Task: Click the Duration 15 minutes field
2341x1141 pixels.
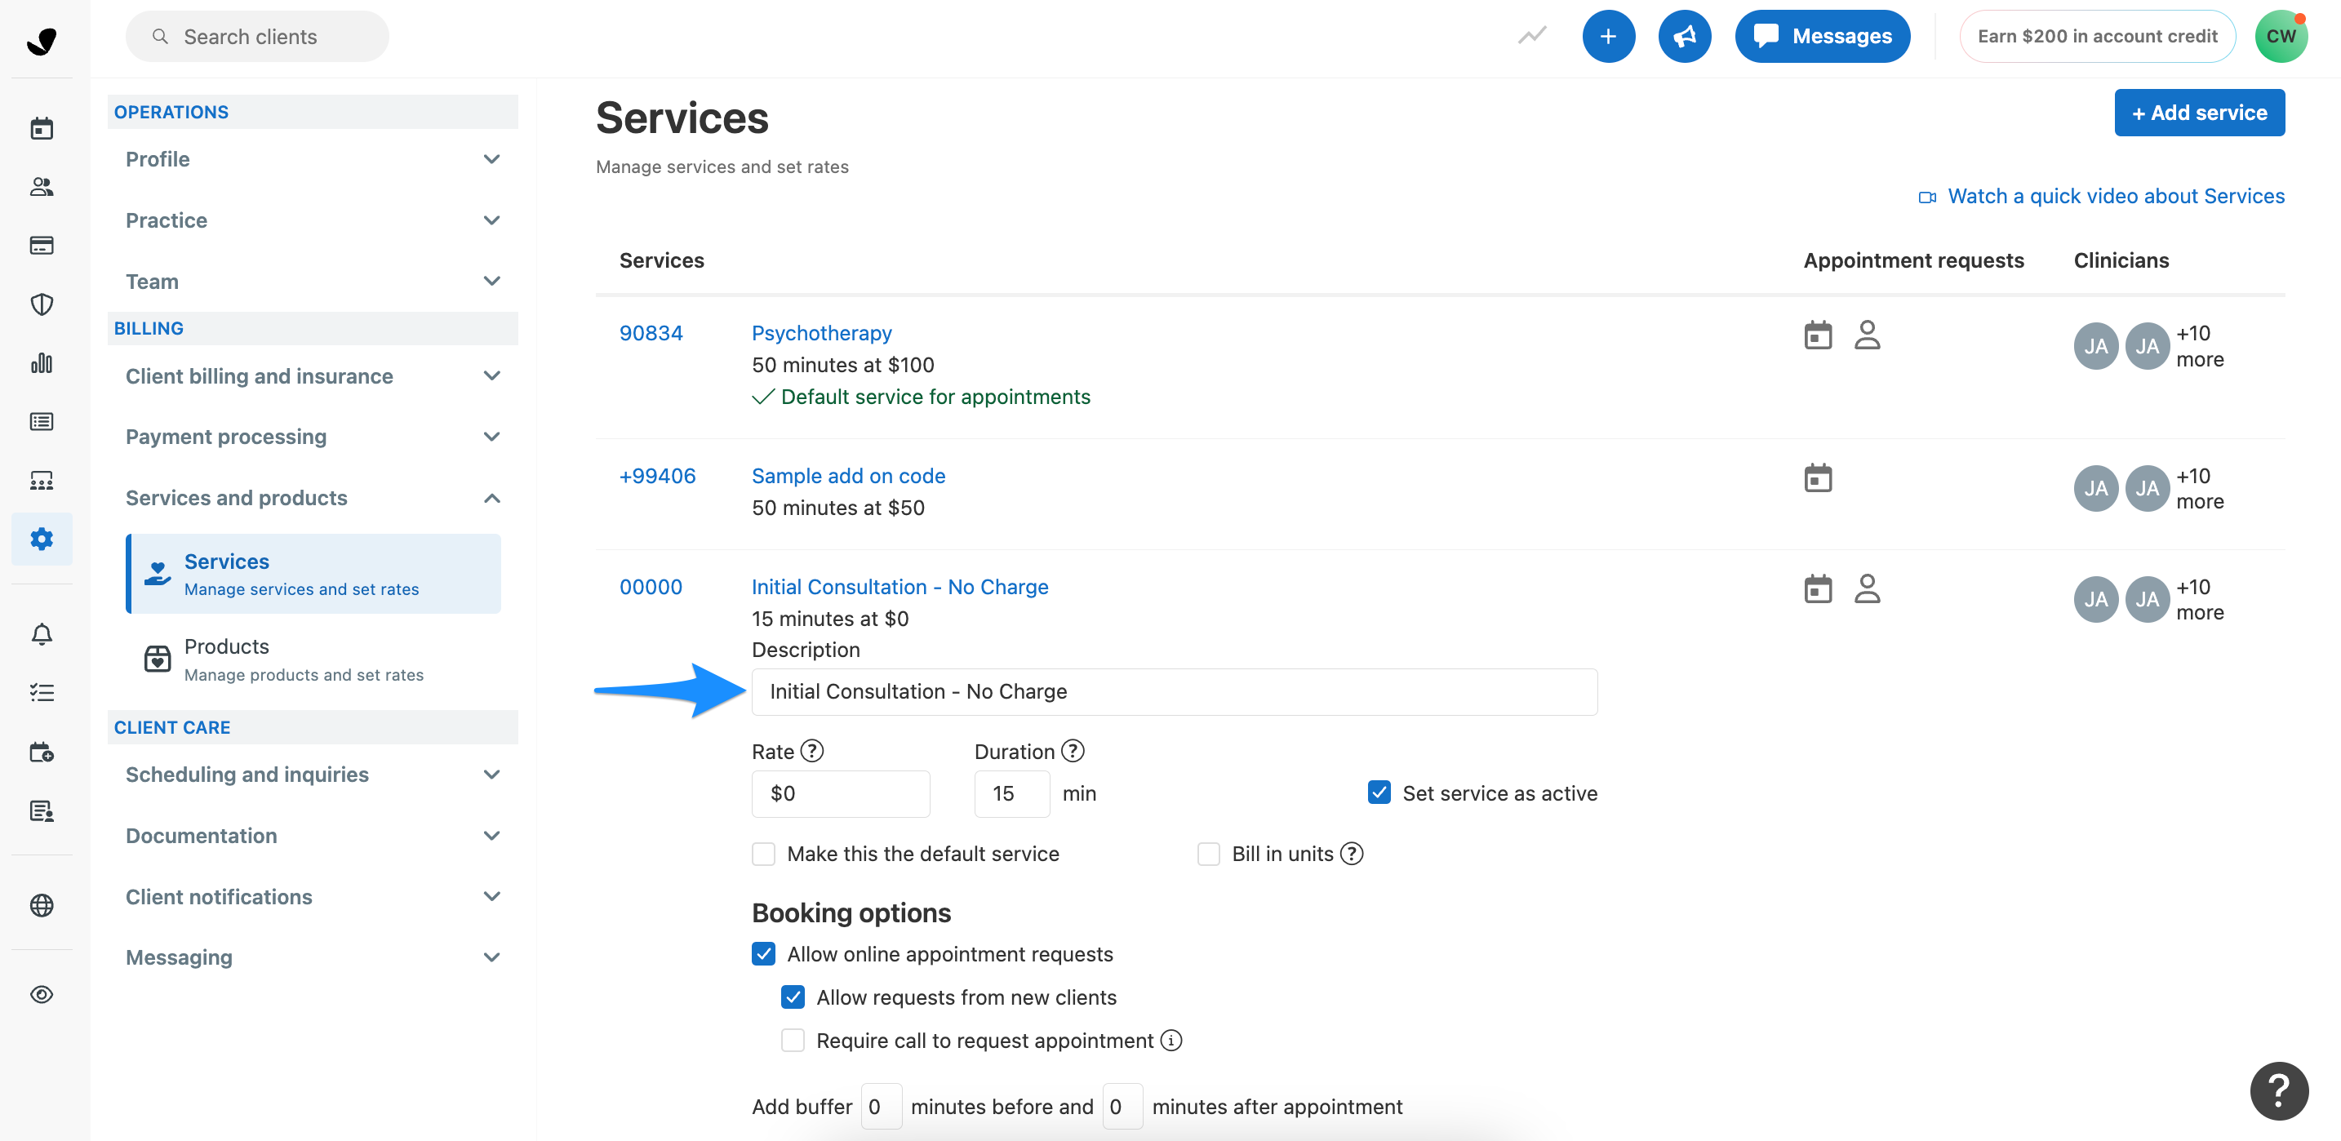Action: tap(1011, 794)
